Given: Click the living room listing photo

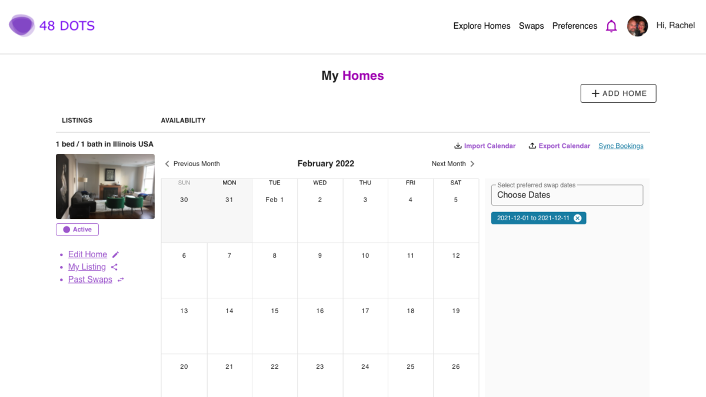Looking at the screenshot, I should click(x=105, y=186).
